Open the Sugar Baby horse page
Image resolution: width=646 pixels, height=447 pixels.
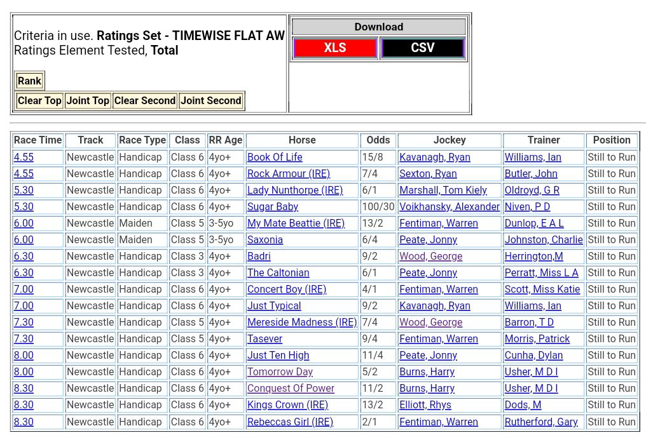coord(272,207)
